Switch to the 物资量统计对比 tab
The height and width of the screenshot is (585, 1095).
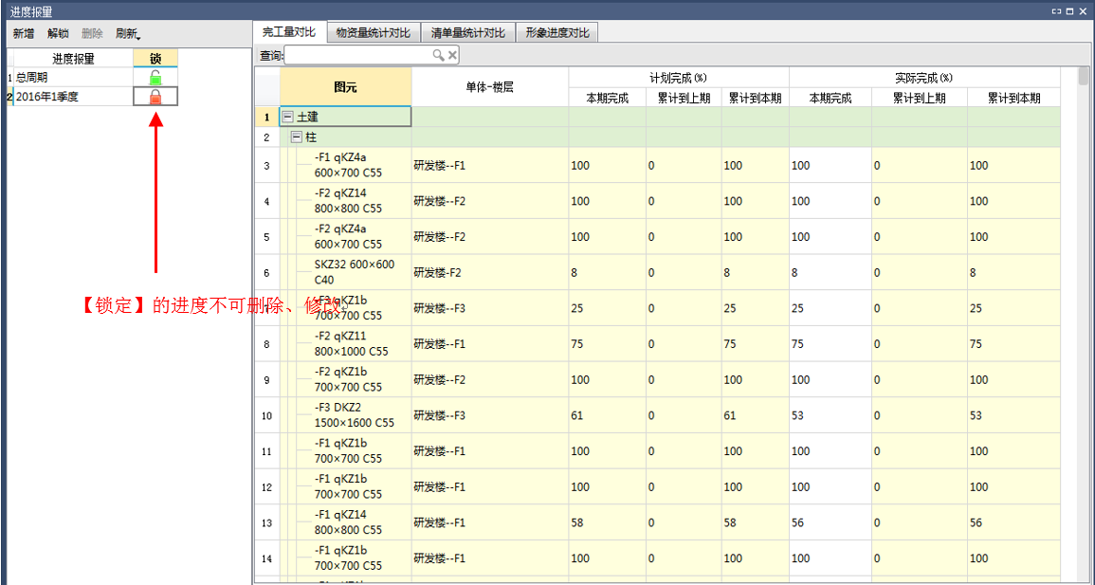[374, 33]
